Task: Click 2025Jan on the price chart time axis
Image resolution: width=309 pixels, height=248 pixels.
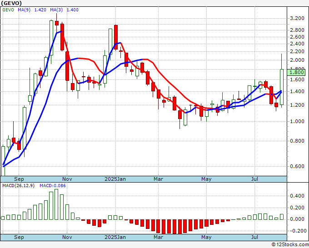Action: pyautogui.click(x=115, y=179)
